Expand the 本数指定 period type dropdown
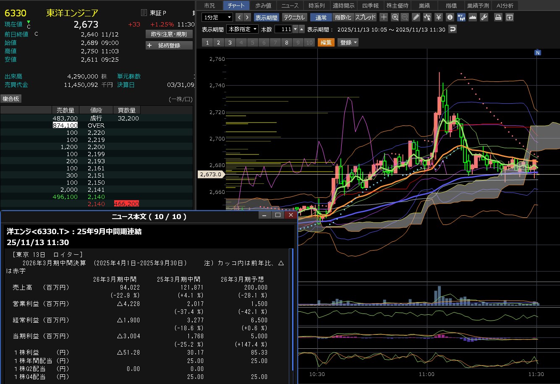The image size is (560, 384). (242, 29)
